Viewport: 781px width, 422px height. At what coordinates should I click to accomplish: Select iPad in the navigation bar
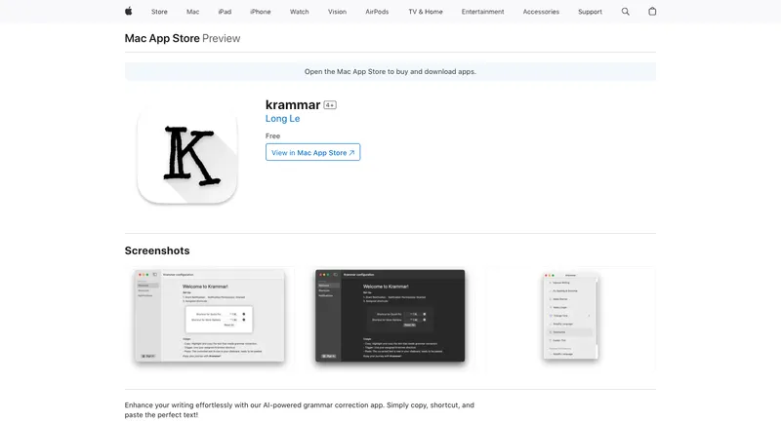click(225, 12)
